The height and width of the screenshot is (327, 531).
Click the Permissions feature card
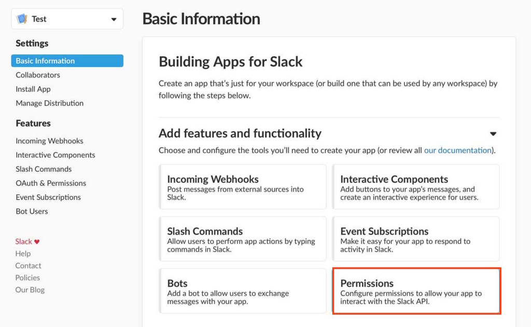416,290
